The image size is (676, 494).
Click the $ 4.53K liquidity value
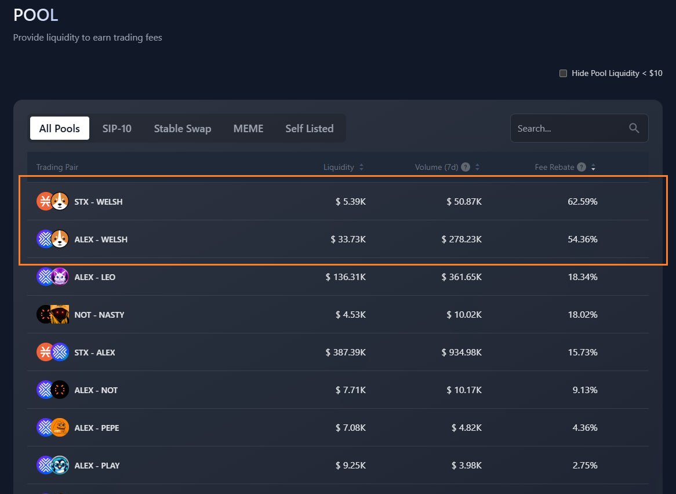coord(351,314)
